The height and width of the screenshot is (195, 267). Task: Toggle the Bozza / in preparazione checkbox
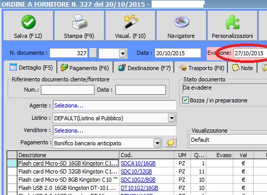tap(185, 100)
